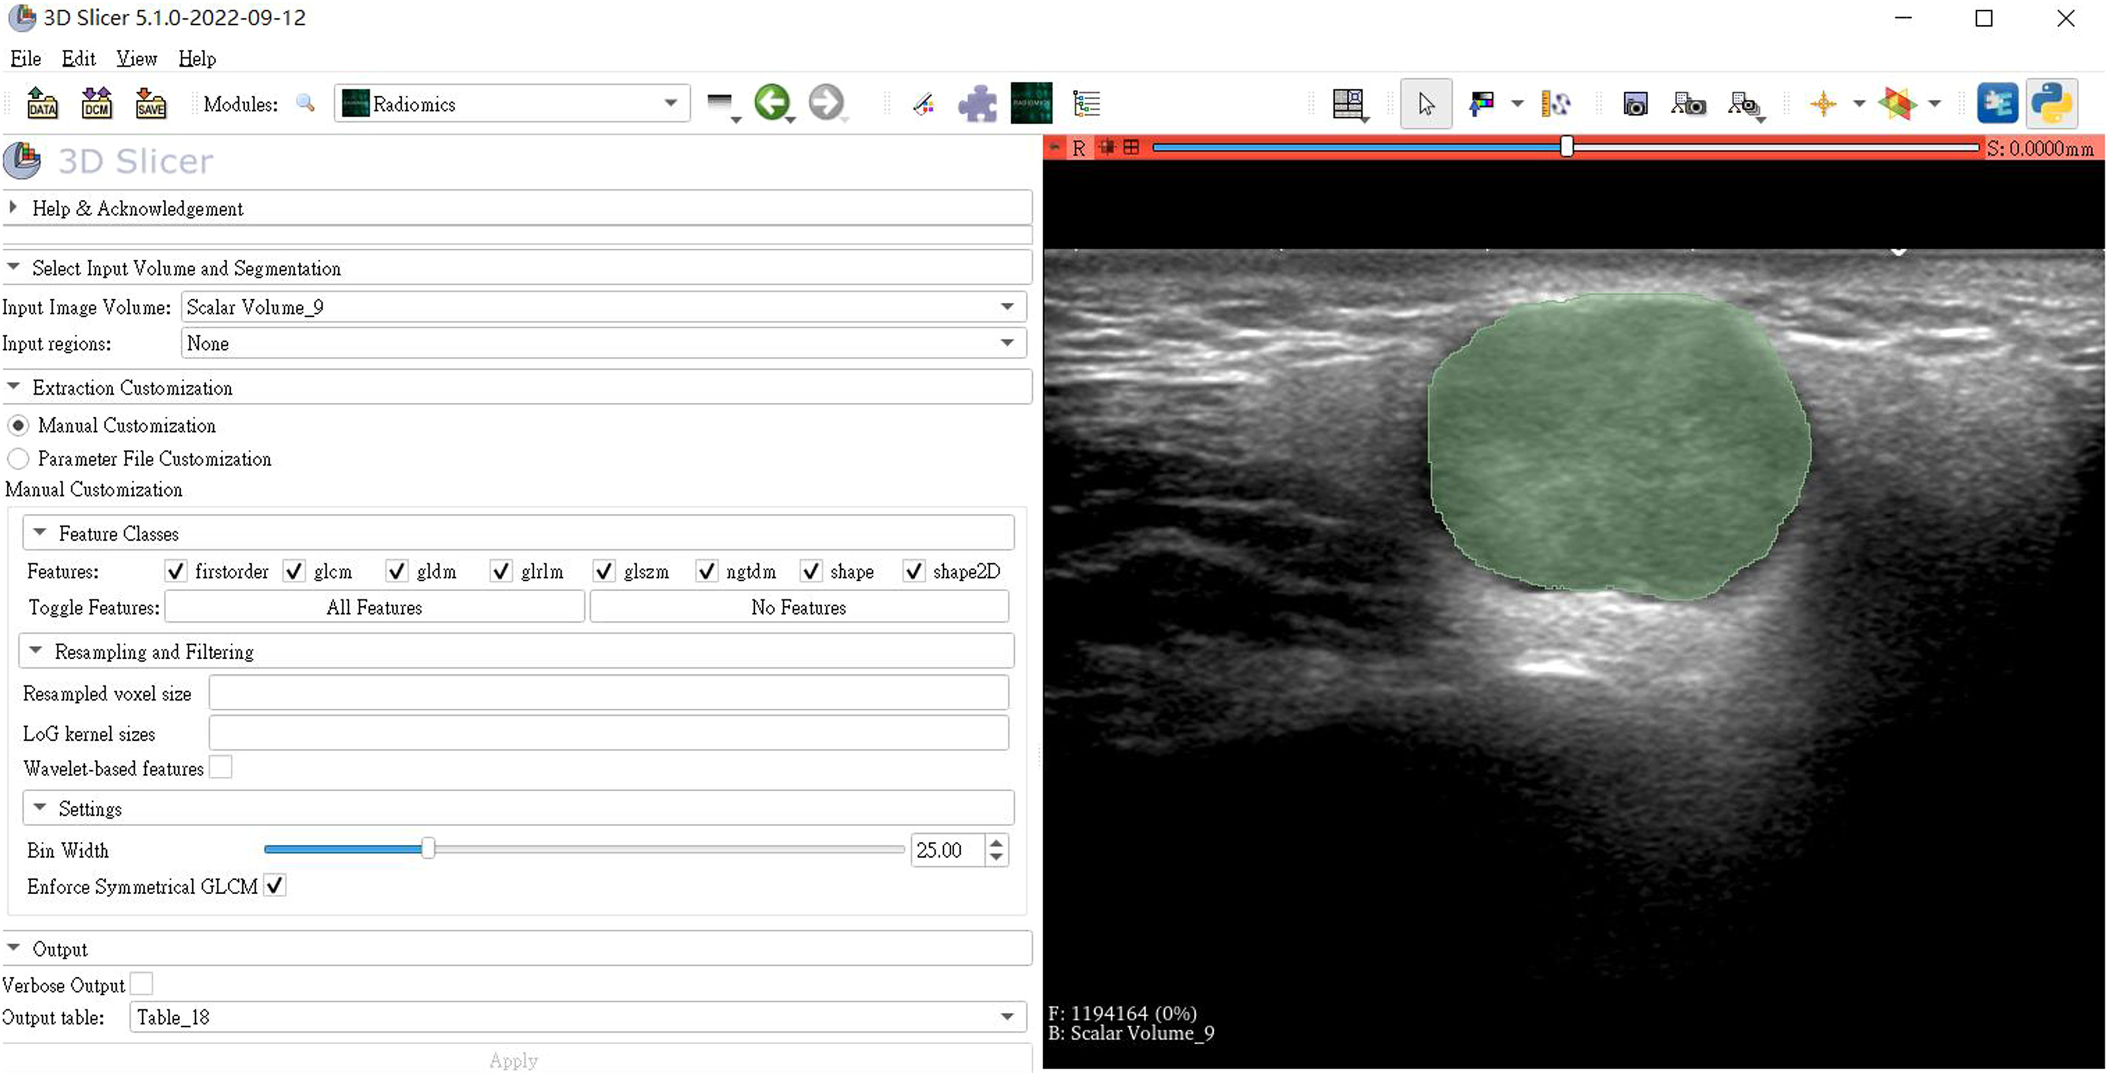Click the No Features button
The image size is (2108, 1076).
799,607
